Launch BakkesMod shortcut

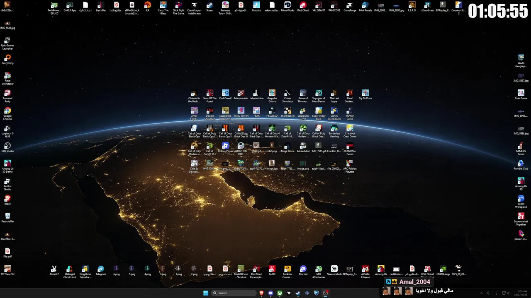point(303,147)
